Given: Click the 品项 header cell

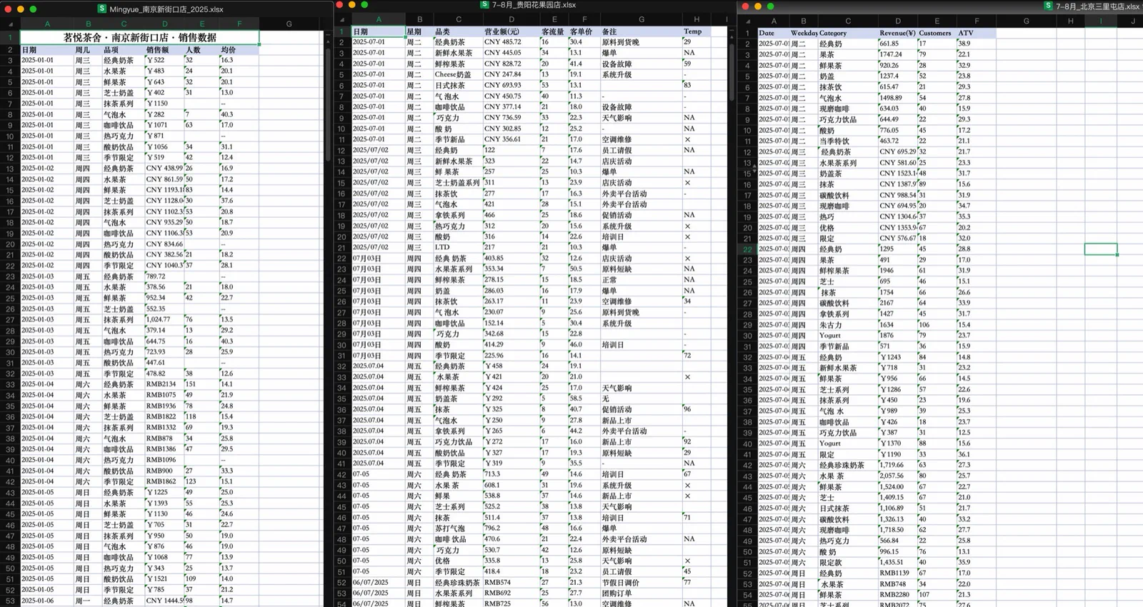Looking at the screenshot, I should tap(123, 50).
